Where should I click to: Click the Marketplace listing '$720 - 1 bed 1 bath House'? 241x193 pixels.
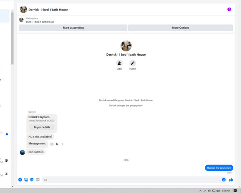pyautogui.click(x=40, y=22)
